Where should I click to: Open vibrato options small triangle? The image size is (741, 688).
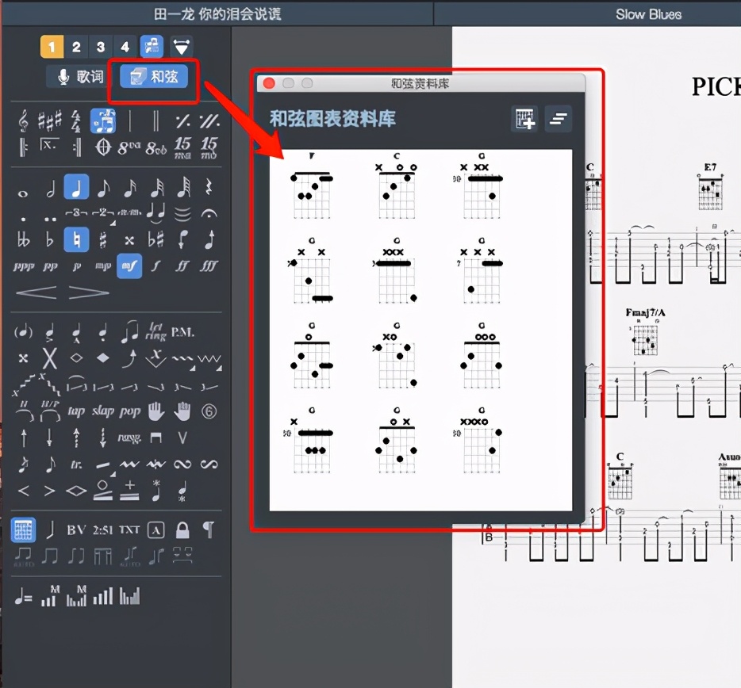click(x=193, y=369)
